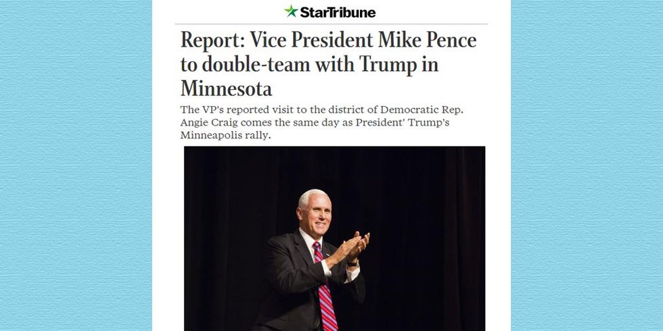
Task: Click the clapping hands in the photo
Action: 352,247
